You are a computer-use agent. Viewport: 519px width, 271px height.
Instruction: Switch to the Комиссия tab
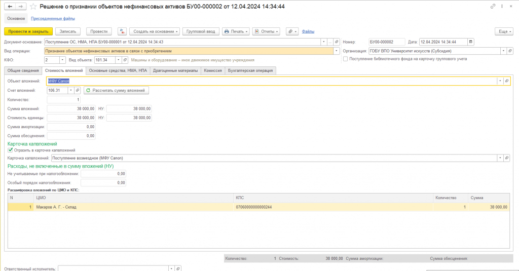(213, 70)
